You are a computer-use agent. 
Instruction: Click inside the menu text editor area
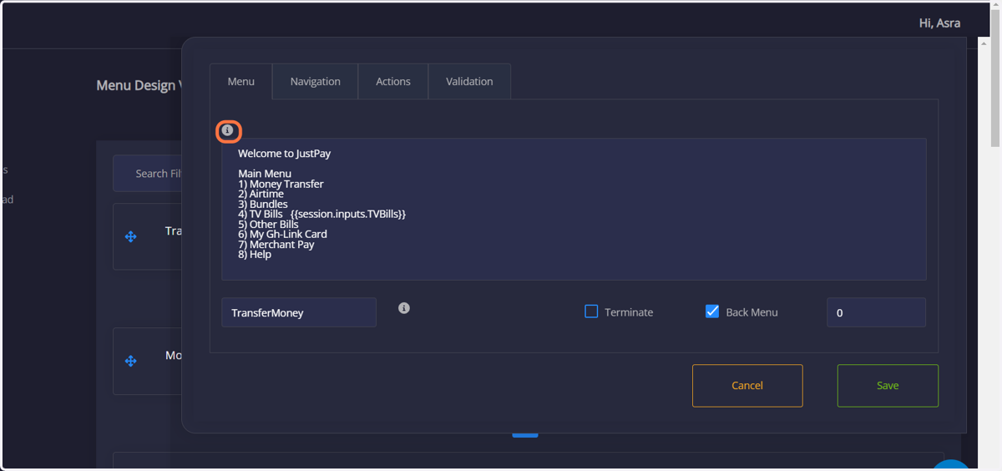[574, 210]
